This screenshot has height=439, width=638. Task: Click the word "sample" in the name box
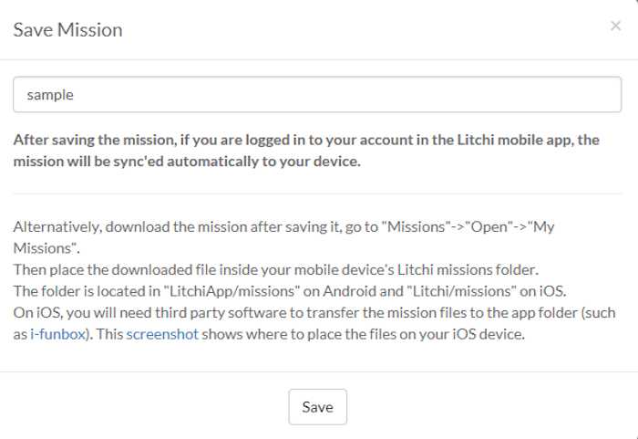point(50,94)
